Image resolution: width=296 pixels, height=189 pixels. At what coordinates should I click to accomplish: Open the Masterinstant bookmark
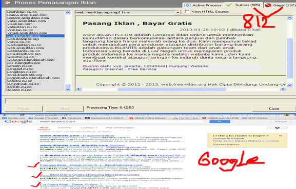[105, 118]
